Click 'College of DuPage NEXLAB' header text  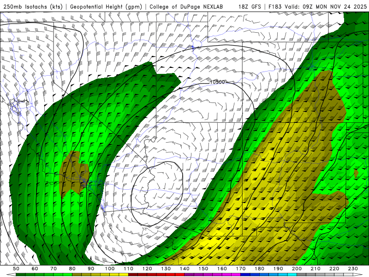coord(186,7)
